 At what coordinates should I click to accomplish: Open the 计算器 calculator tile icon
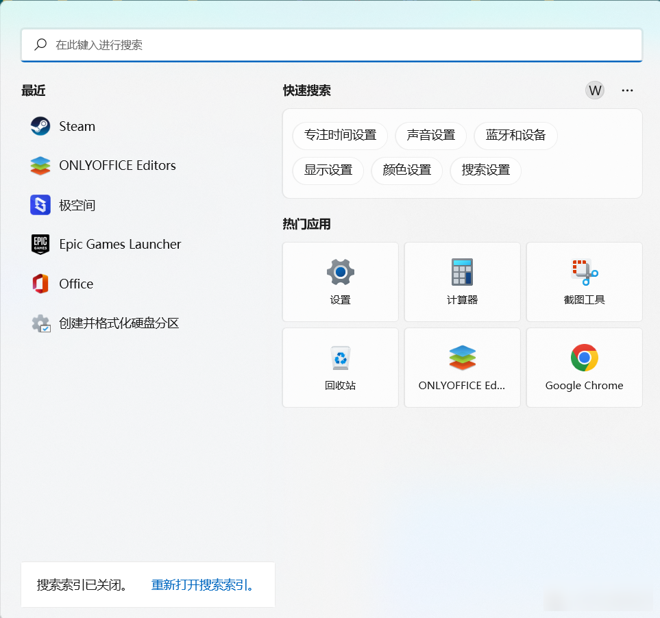click(462, 272)
